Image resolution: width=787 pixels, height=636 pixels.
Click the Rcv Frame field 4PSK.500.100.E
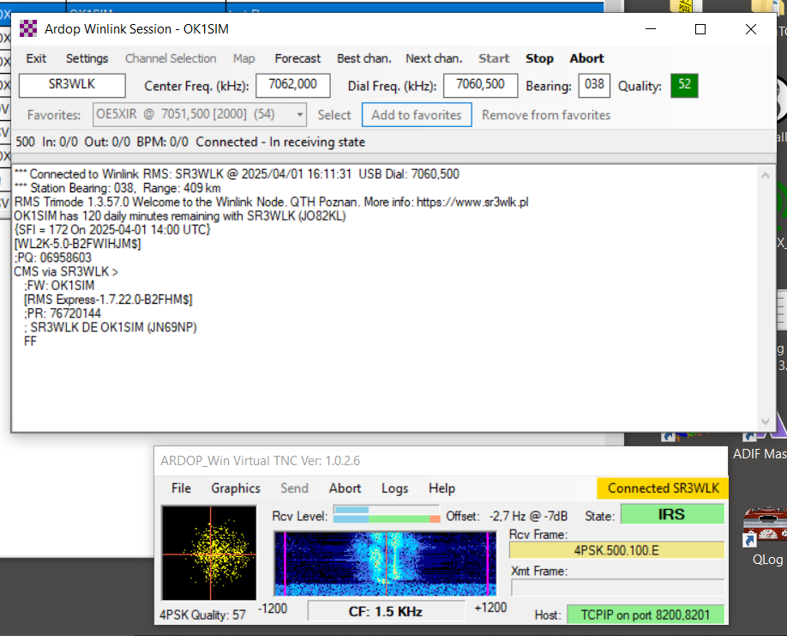point(616,550)
